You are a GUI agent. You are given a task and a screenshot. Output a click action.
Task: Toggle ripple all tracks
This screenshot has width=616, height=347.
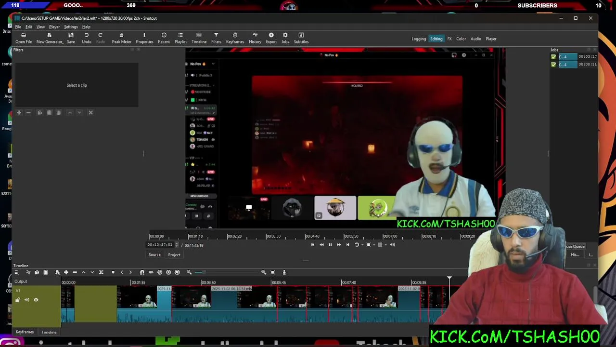click(168, 273)
